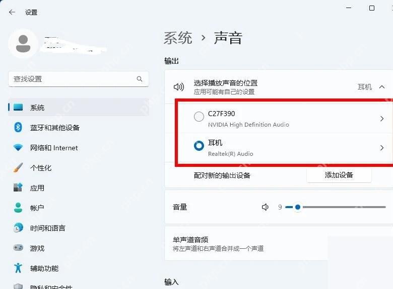Click the Time and language globe icon

[x=18, y=228]
